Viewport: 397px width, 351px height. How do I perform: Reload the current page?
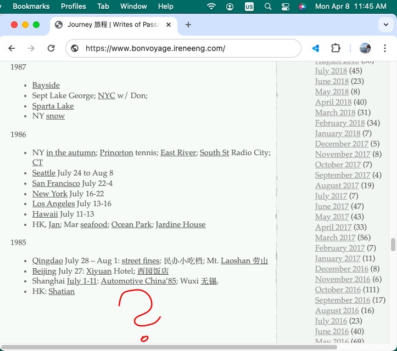click(x=51, y=48)
